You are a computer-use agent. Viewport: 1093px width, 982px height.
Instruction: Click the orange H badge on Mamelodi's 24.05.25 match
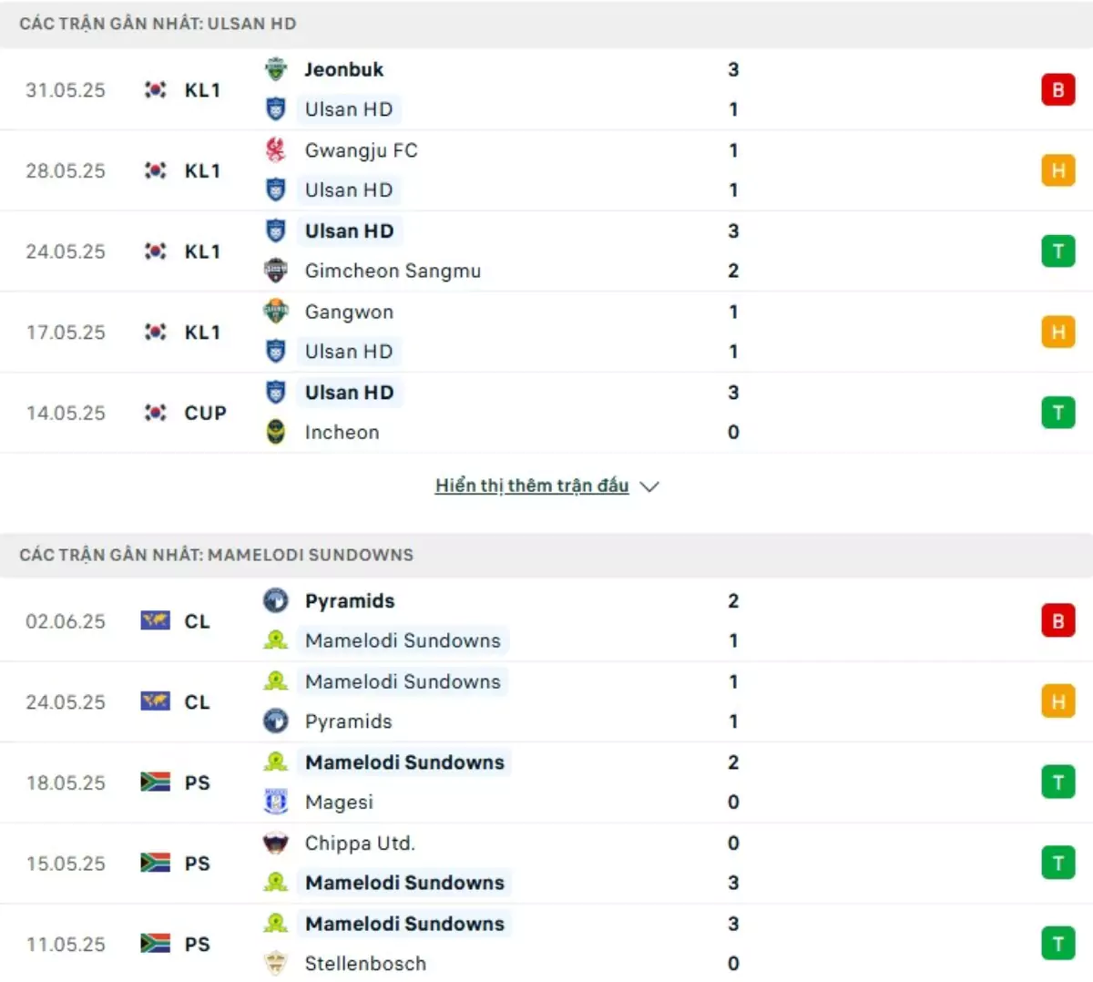(x=1058, y=701)
